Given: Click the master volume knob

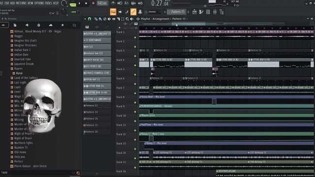Looking at the screenshot, I should coord(64,3).
